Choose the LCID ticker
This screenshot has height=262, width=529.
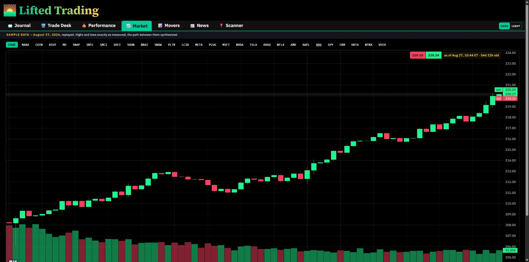pyautogui.click(x=185, y=45)
